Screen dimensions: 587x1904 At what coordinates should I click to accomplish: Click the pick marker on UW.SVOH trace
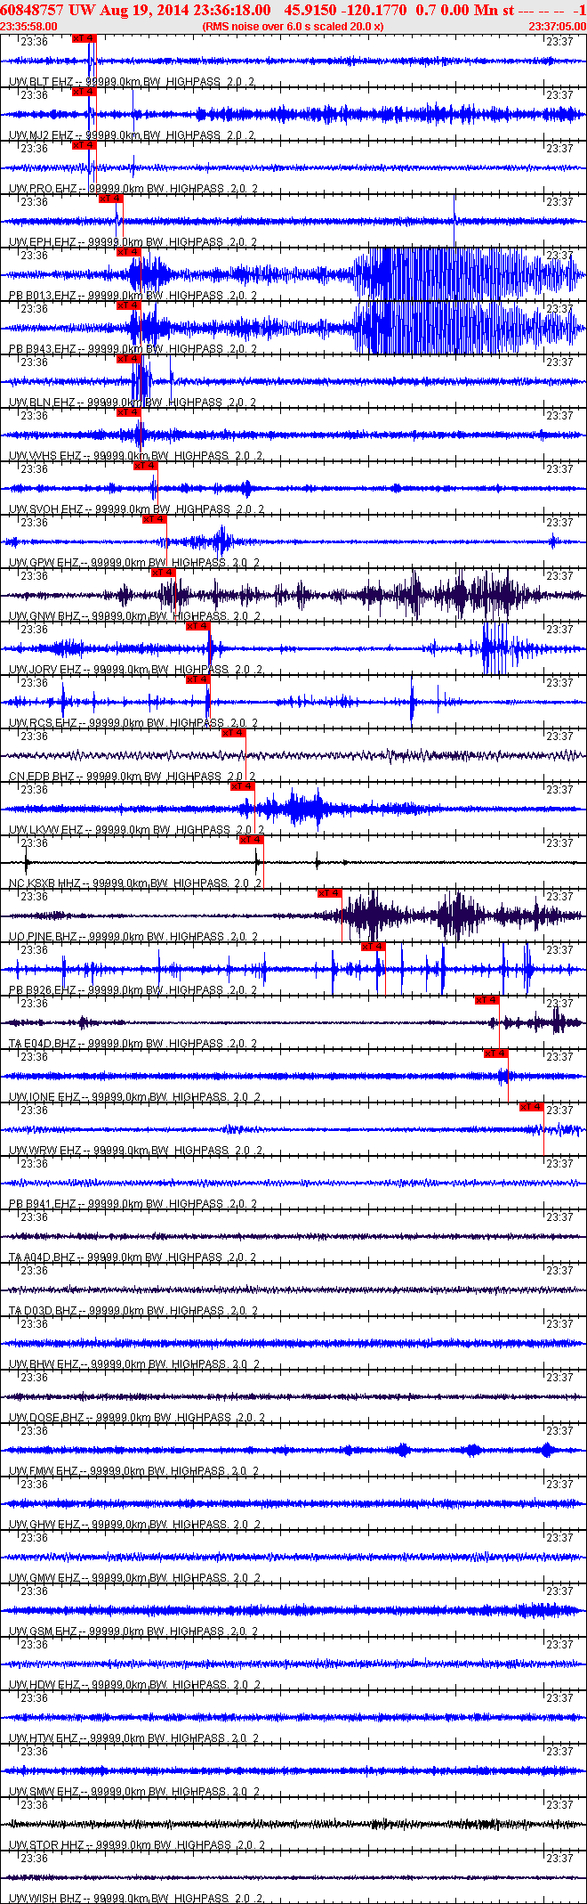pos(146,466)
